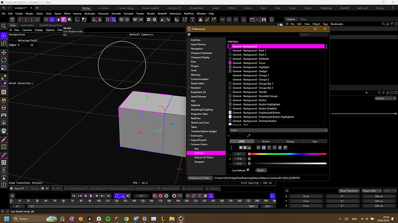
Task: Toggle the Z axis lock icon
Action: coord(32,20)
